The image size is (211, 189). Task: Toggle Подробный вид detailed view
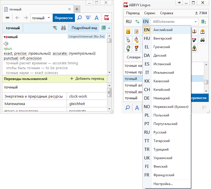84,28
